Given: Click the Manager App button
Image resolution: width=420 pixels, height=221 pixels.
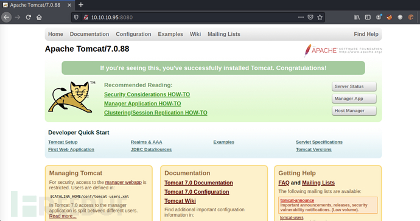Looking at the screenshot, I should tap(354, 99).
